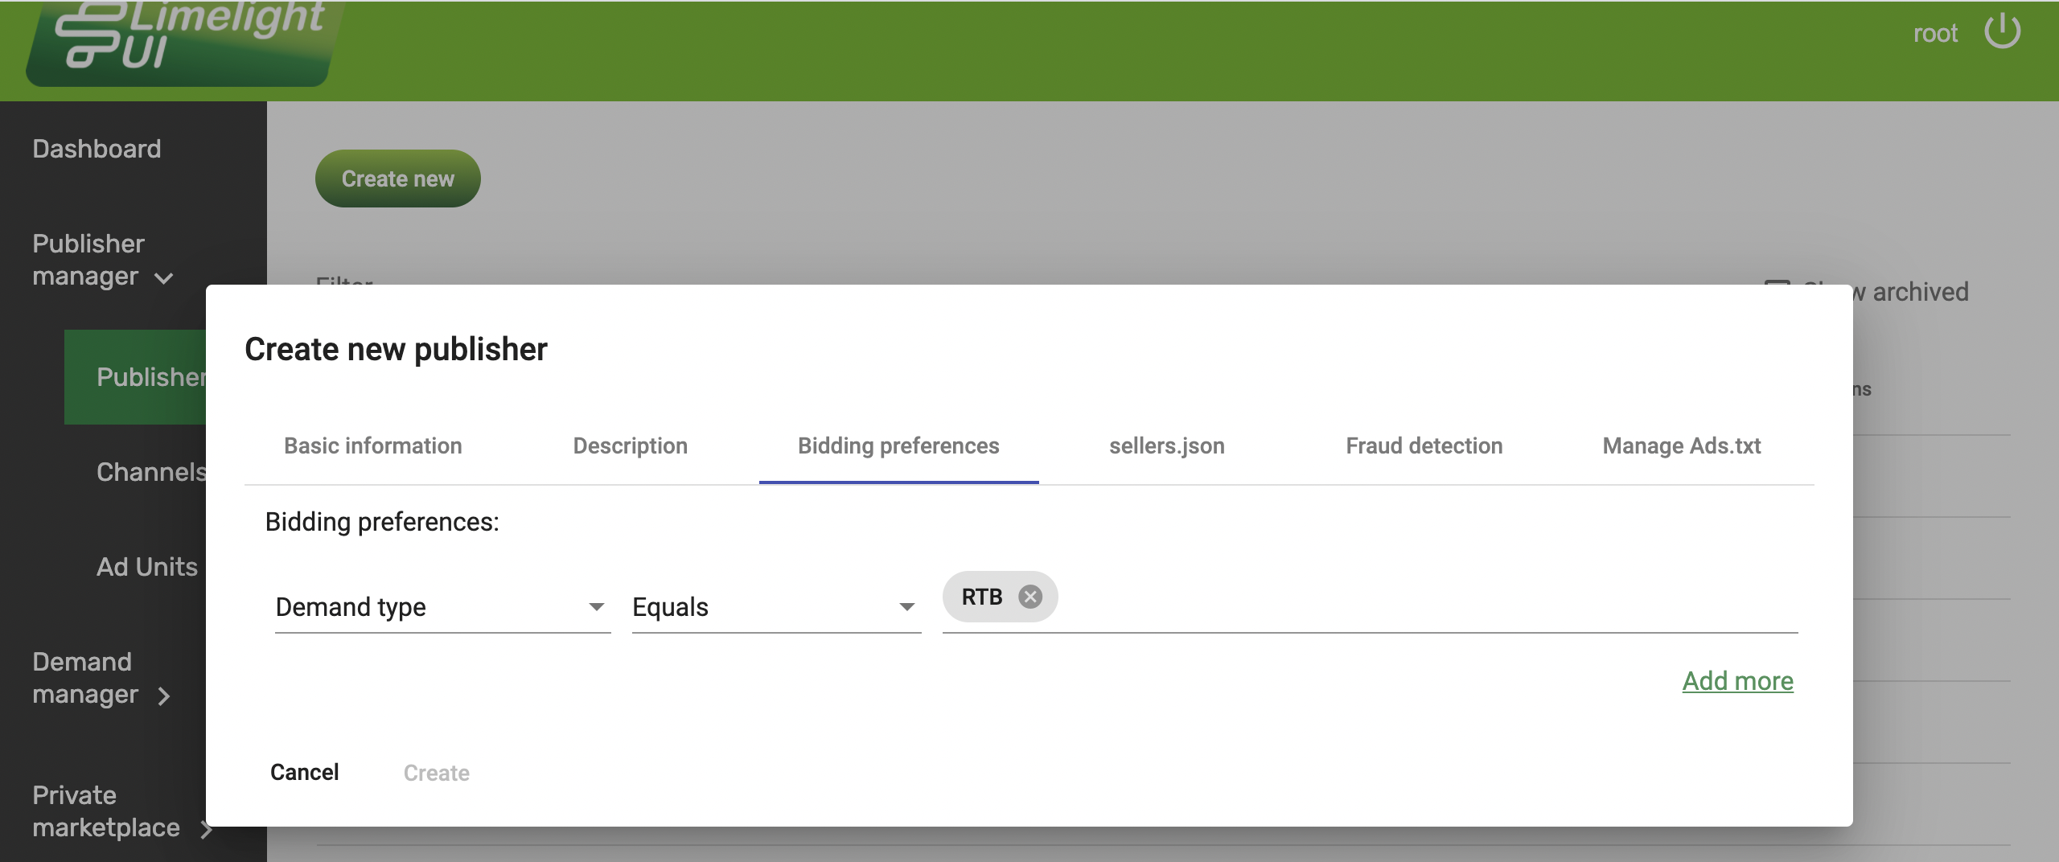The height and width of the screenshot is (862, 2059).
Task: Select the Bidding preferences tab
Action: tap(898, 445)
